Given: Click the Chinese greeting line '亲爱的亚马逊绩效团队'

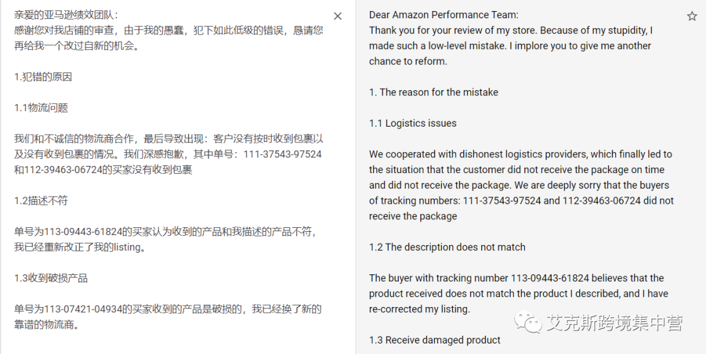Looking at the screenshot, I should [65, 14].
